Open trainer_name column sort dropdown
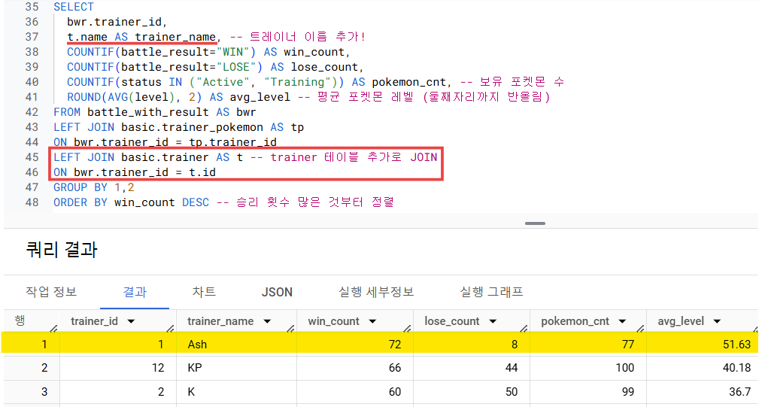This screenshot has height=407, width=759. point(267,321)
